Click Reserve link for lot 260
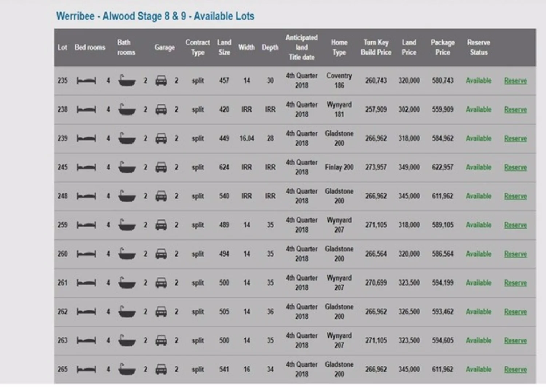 coord(515,254)
